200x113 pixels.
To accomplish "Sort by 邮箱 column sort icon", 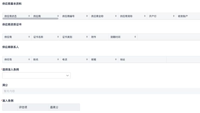I will (116, 59).
